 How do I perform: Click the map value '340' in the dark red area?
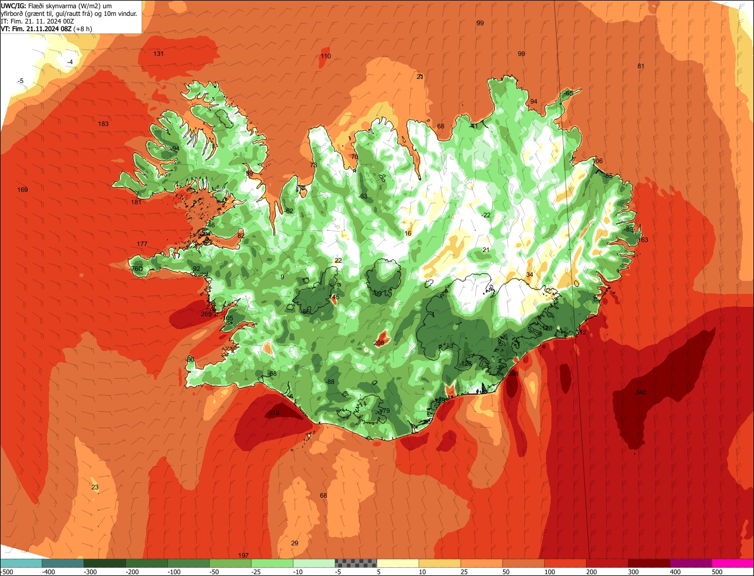pyautogui.click(x=641, y=392)
